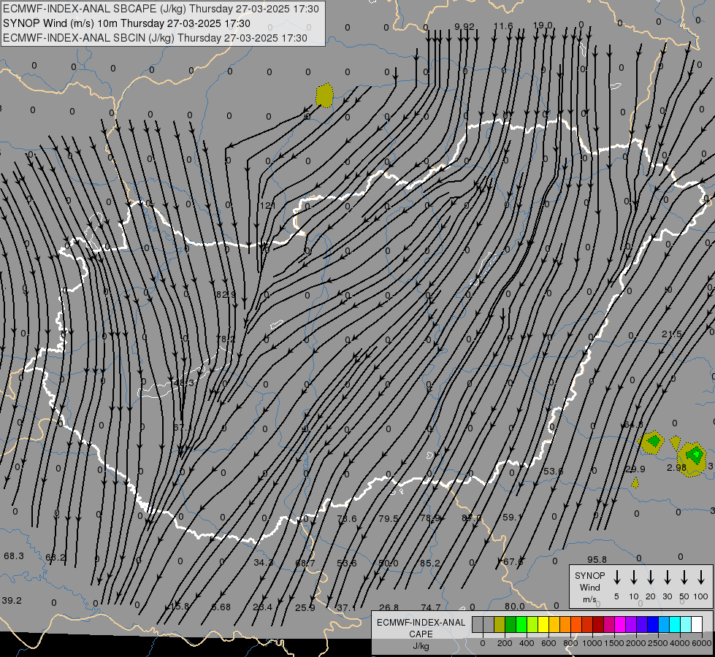715x657 pixels.
Task: Click the wind arrow above the 20 label
Action: [x=651, y=577]
